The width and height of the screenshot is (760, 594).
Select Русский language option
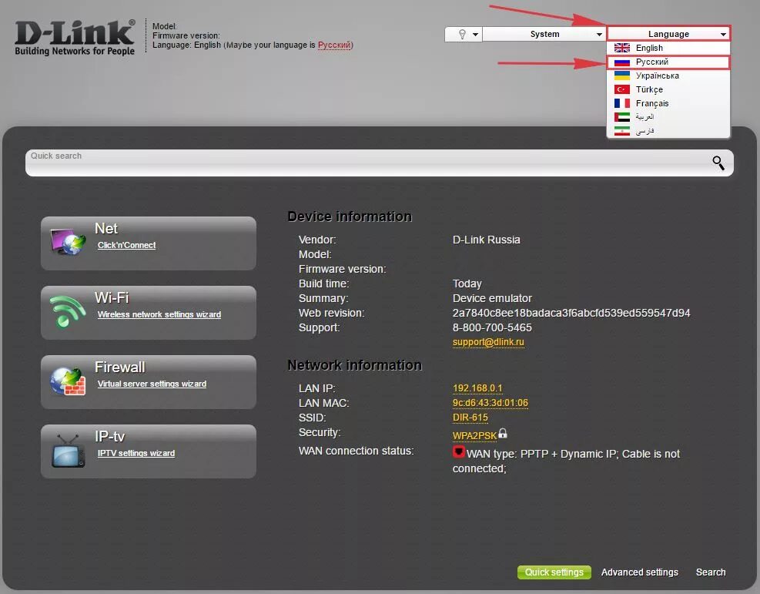[668, 62]
